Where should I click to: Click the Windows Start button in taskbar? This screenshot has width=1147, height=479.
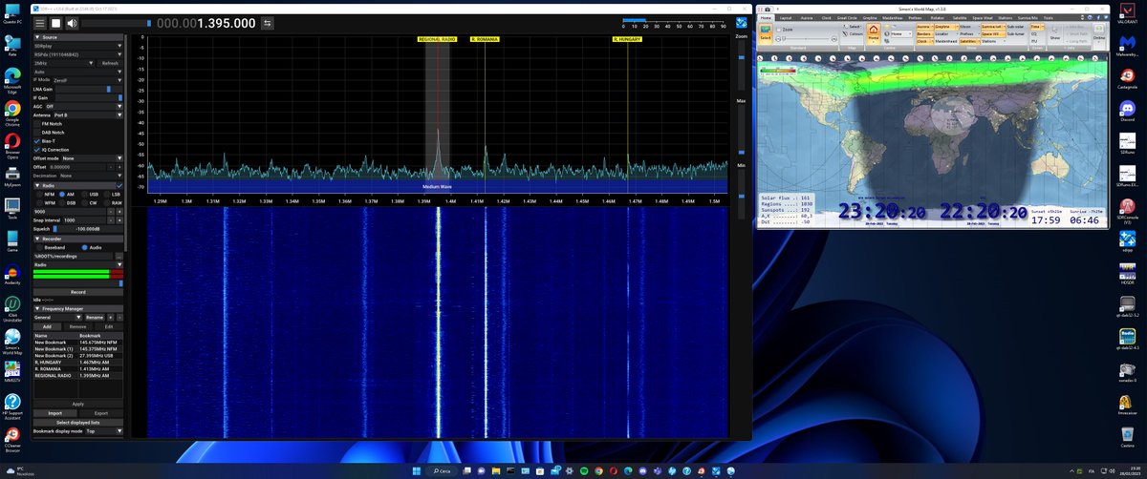(x=416, y=470)
